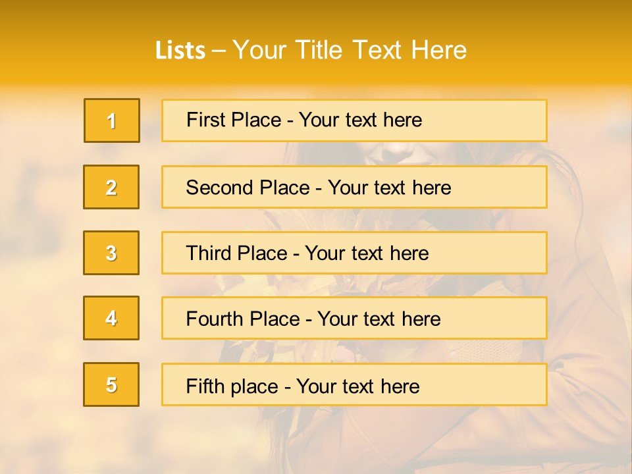This screenshot has height=474, width=632.
Task: Click the word 'Fifth' in the list
Action: 204,386
